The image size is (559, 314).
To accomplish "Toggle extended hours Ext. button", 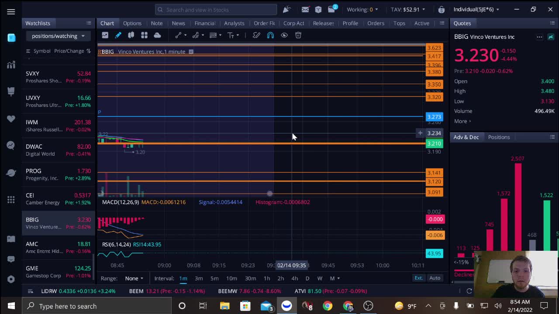I will coord(418,278).
